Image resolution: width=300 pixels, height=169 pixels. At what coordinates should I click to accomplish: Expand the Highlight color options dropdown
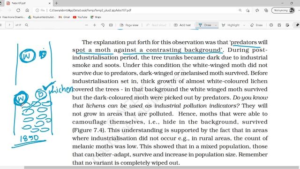click(x=244, y=25)
